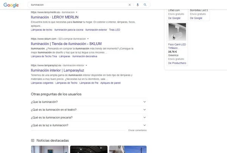Click the Google logo
The width and height of the screenshot is (227, 153).
12,5
